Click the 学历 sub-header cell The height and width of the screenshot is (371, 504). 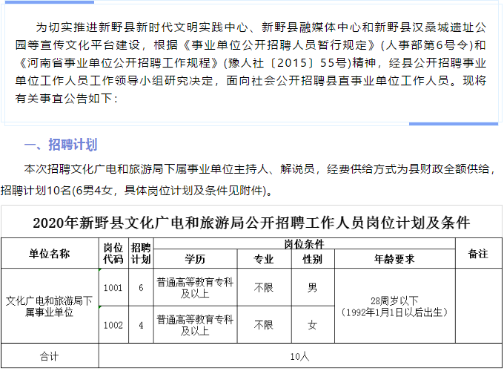(x=195, y=260)
